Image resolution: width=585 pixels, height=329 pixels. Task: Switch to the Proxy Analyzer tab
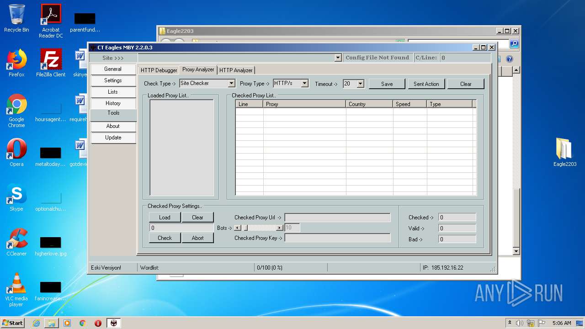coord(198,69)
